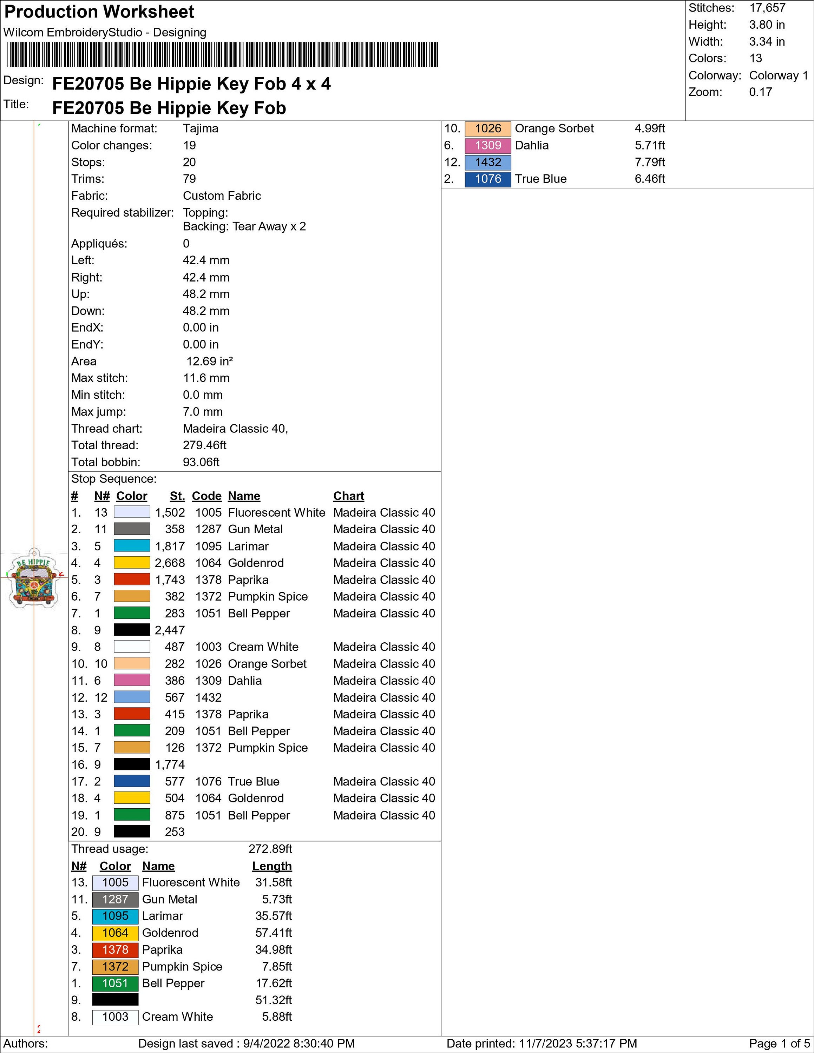Screen dimensions: 814x1053
Task: Click the 'Length' column header
Action: pyautogui.click(x=272, y=866)
